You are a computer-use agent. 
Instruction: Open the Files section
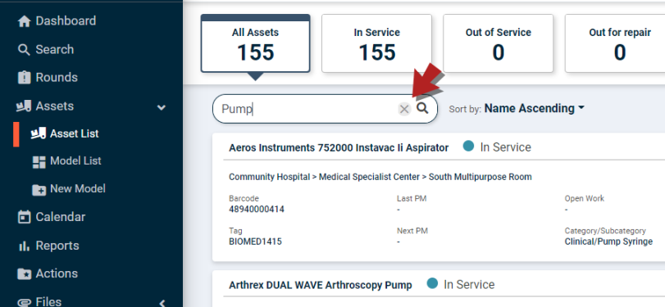click(48, 301)
